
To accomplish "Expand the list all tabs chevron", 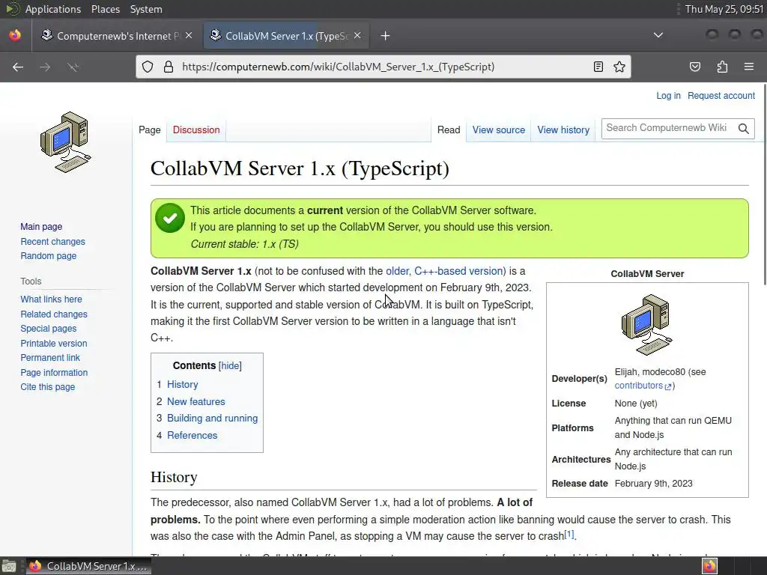I will pyautogui.click(x=658, y=35).
